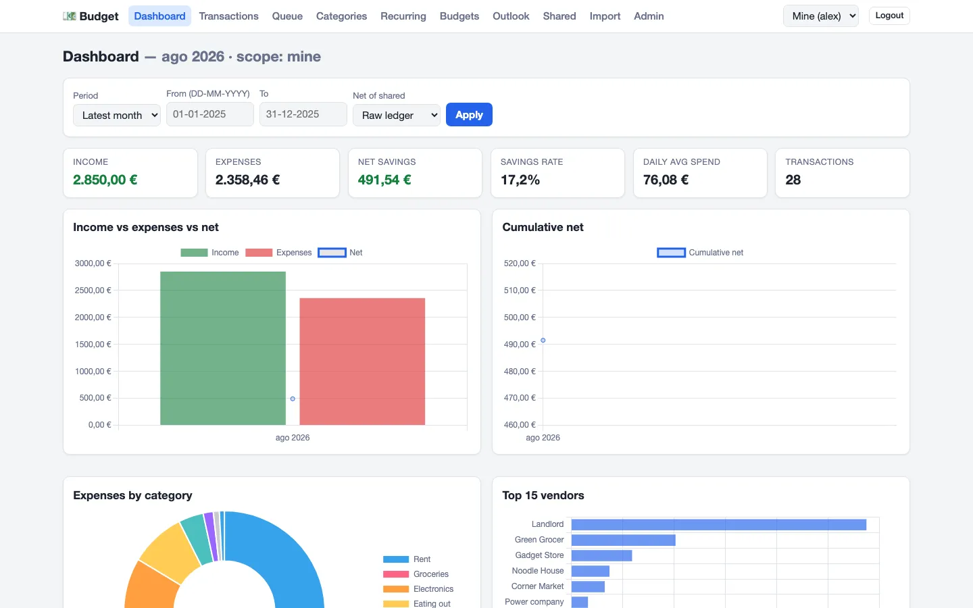This screenshot has width=973, height=608.
Task: Click the Transactions count 28
Action: 793,180
